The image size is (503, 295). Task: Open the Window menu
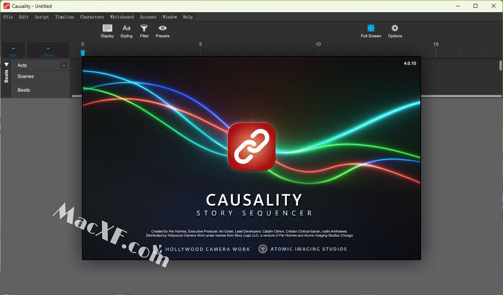tap(170, 17)
